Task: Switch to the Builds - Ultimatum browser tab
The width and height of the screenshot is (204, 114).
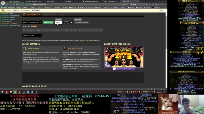Action: point(35,1)
